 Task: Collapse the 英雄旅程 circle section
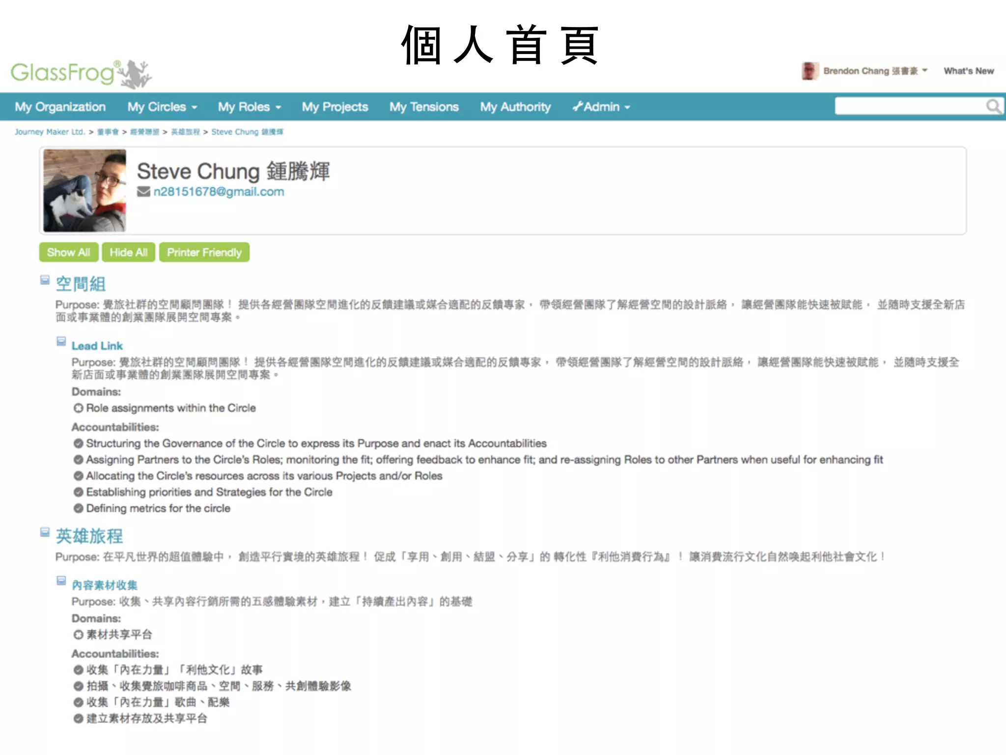tap(45, 532)
